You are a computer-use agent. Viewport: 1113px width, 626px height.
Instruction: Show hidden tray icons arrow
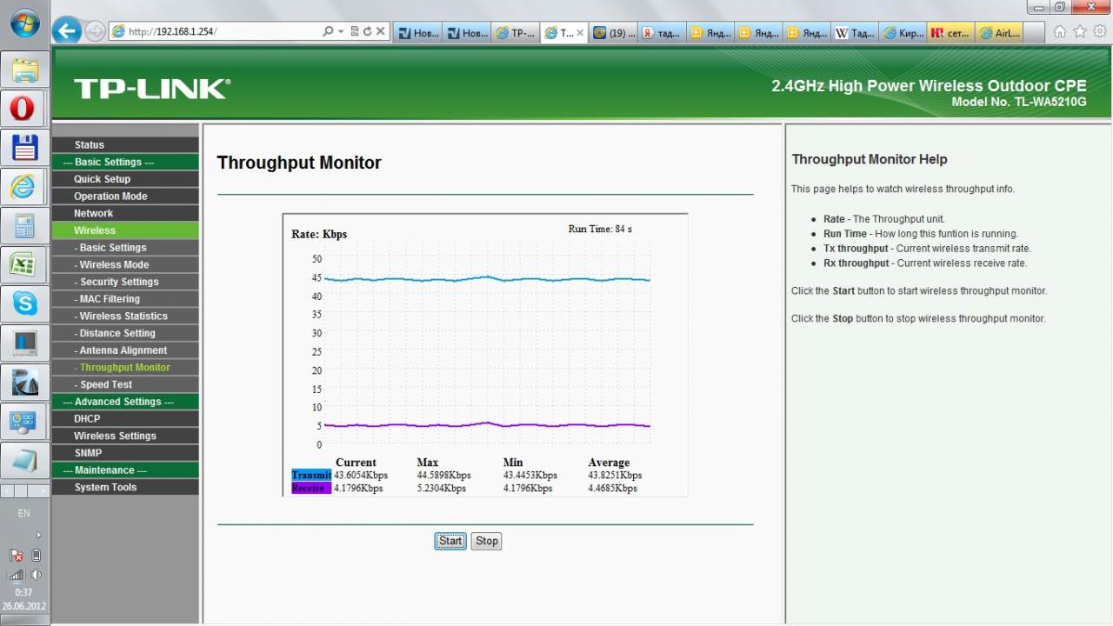point(38,536)
